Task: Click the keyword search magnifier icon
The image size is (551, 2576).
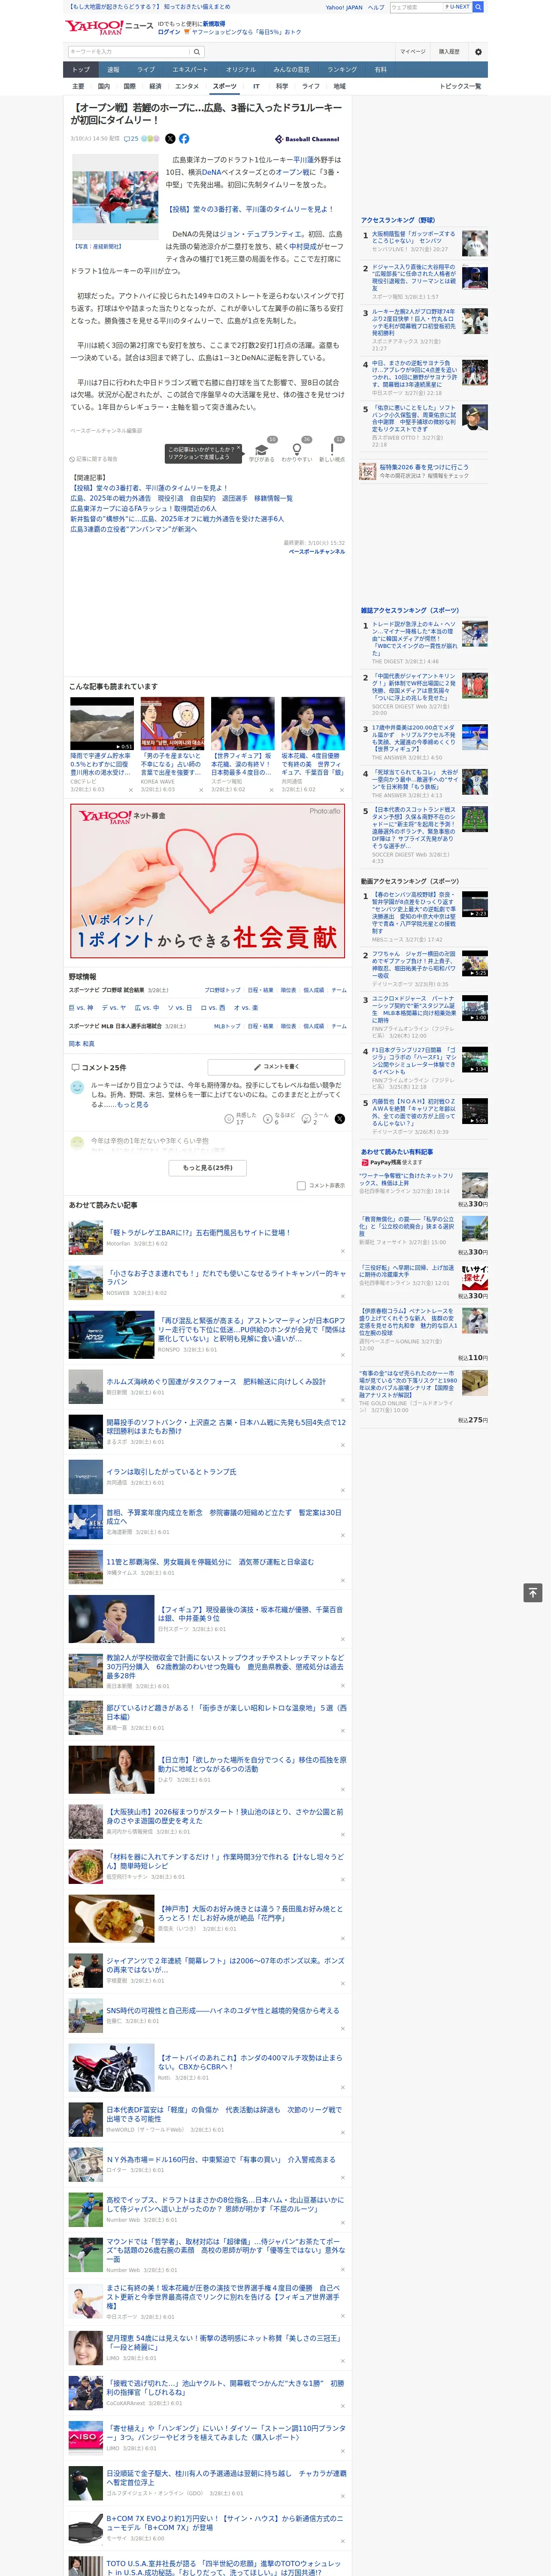Action: pyautogui.click(x=197, y=51)
